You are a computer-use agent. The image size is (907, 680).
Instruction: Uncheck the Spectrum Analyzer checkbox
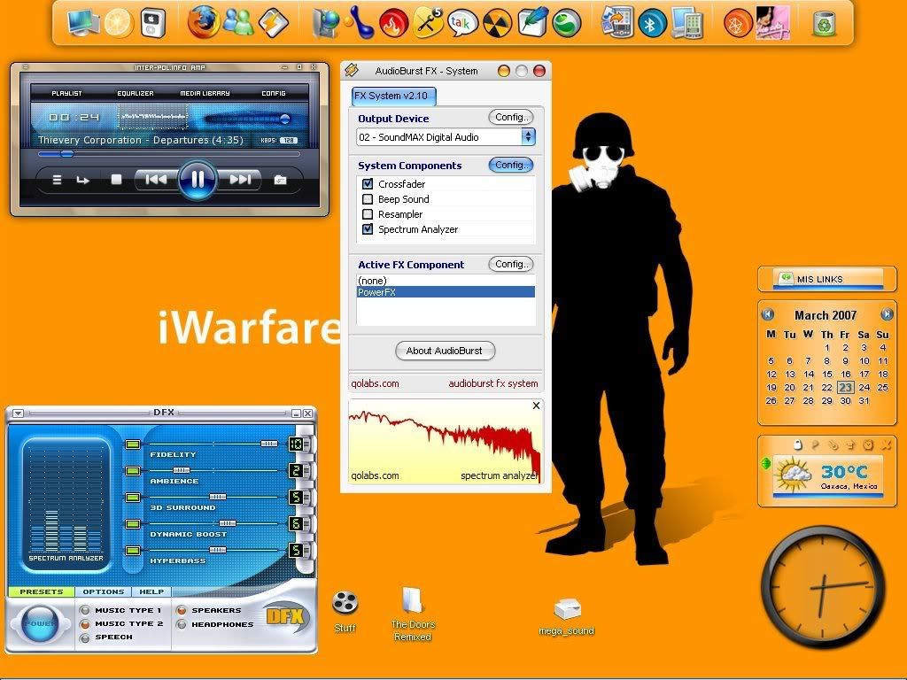tap(368, 229)
